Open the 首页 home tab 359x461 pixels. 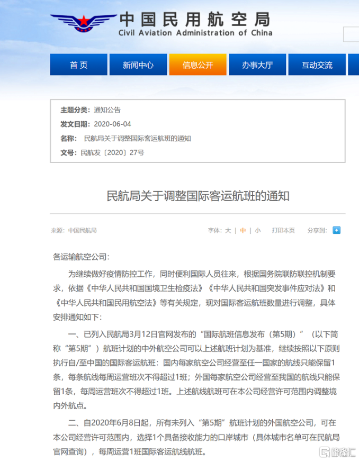[x=78, y=65]
